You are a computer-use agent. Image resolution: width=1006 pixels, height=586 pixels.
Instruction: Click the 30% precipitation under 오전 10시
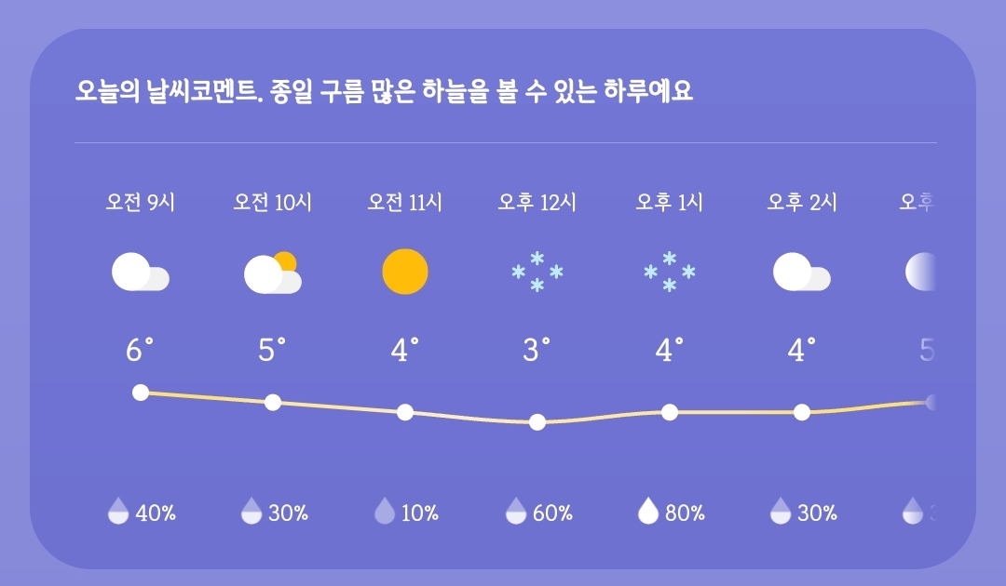click(x=288, y=513)
